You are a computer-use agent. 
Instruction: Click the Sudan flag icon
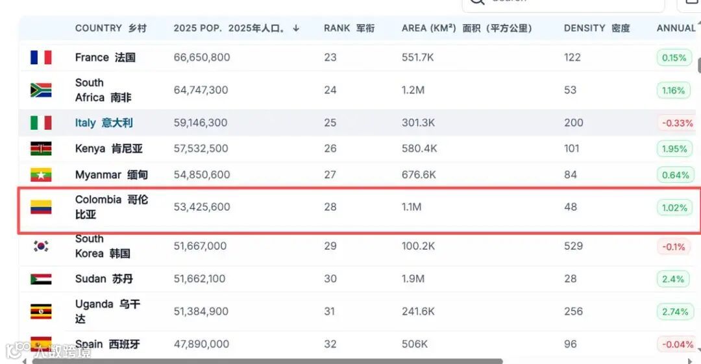[x=41, y=279]
